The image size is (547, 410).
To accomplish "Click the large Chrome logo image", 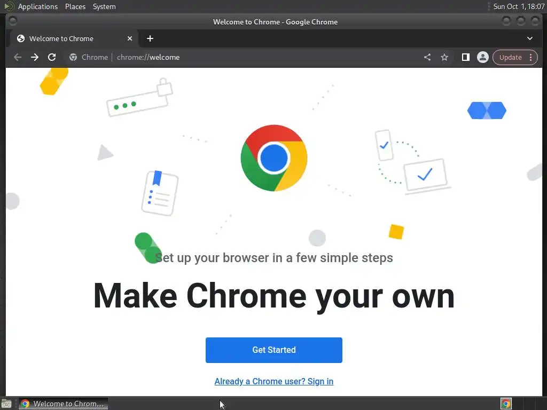I will coord(274,158).
